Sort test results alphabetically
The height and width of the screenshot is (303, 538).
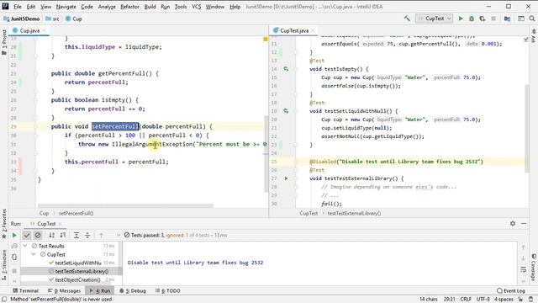click(51, 236)
